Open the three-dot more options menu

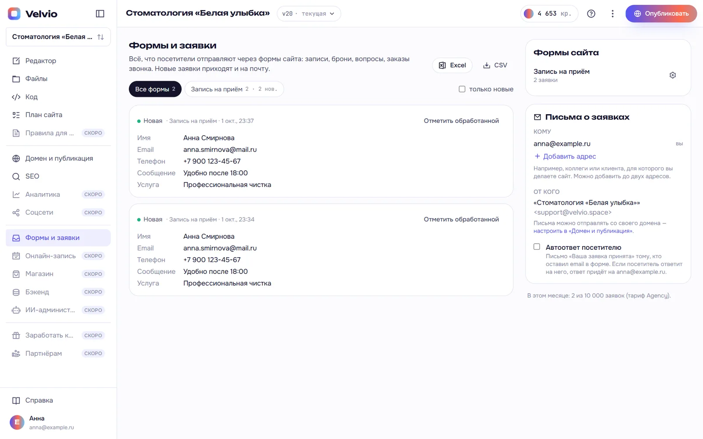(x=612, y=14)
